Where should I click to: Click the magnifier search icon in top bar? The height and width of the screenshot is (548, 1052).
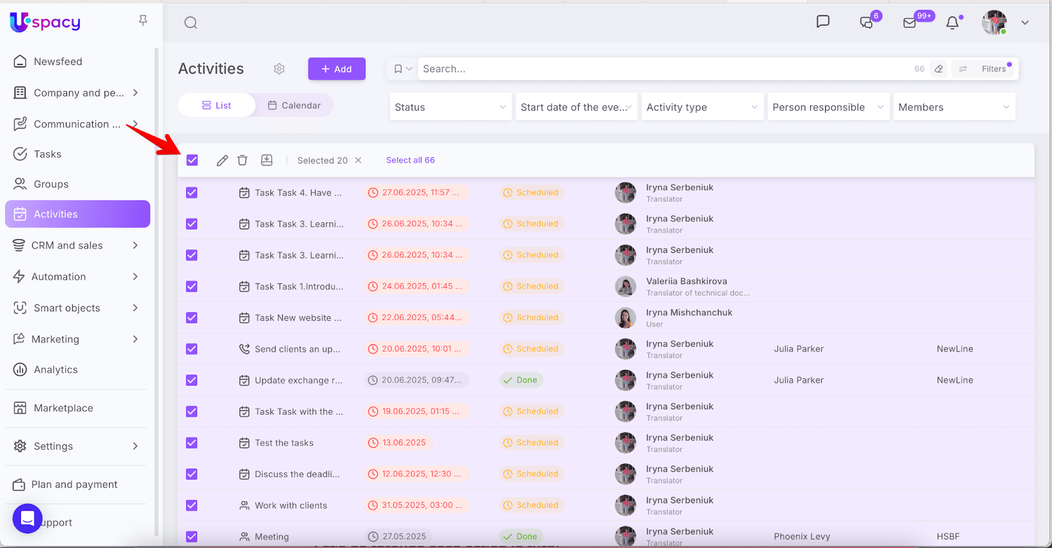click(x=191, y=23)
